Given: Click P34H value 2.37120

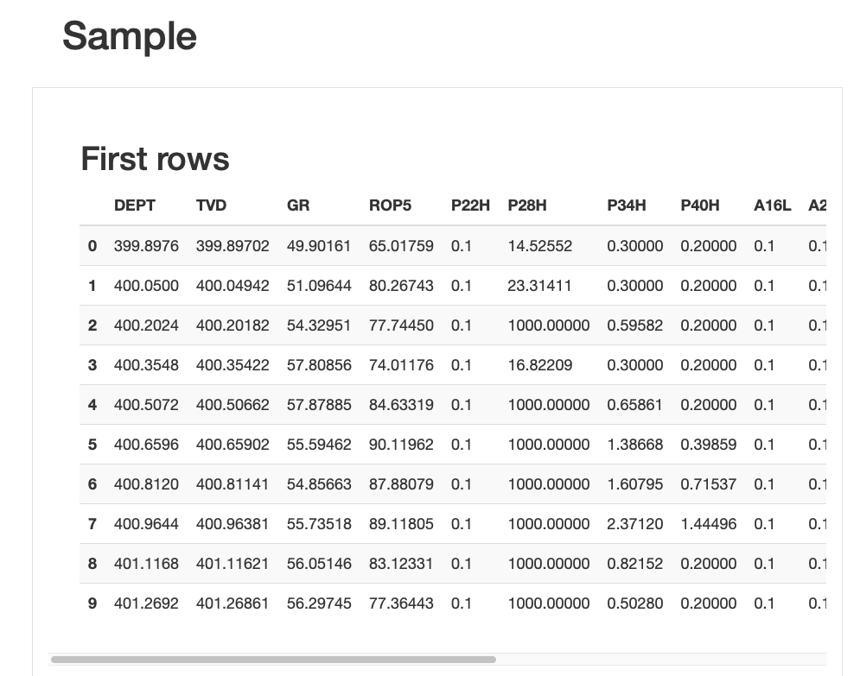Looking at the screenshot, I should [x=635, y=524].
